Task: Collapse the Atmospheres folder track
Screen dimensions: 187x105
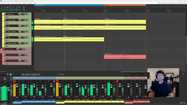Action: 1,48
